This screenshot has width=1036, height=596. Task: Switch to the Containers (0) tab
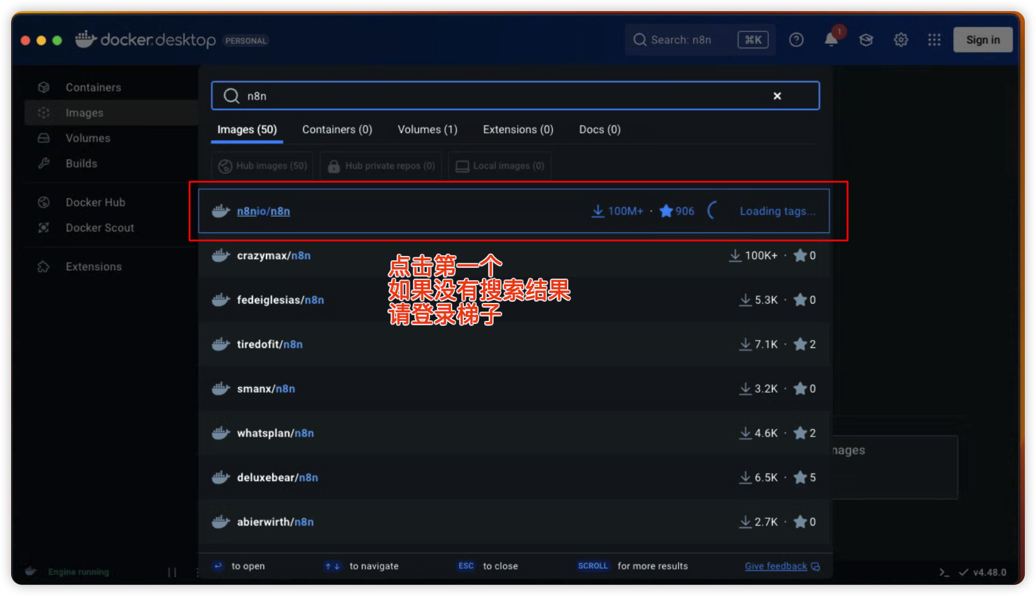(337, 129)
